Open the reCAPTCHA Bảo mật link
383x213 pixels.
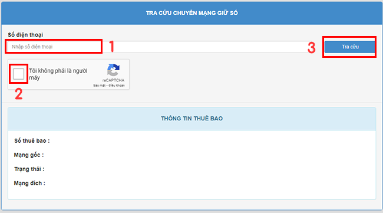coord(99,86)
